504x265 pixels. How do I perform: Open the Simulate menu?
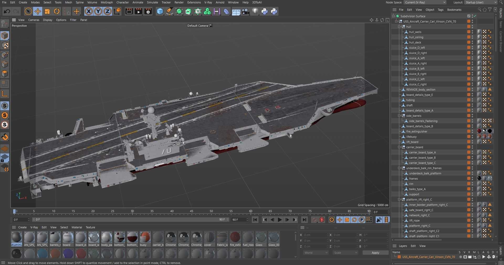[152, 2]
